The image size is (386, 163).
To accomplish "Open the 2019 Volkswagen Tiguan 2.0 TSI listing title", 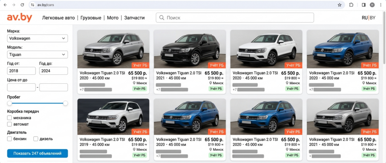I will coord(103,139).
